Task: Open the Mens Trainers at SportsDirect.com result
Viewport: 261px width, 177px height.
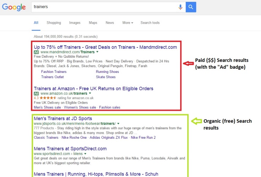Action: click(x=70, y=149)
